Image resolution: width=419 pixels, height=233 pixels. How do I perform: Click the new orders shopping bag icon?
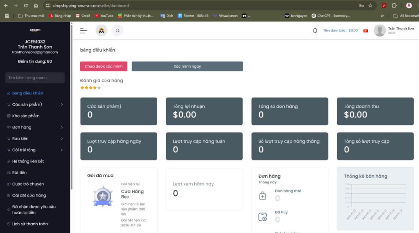262,196
